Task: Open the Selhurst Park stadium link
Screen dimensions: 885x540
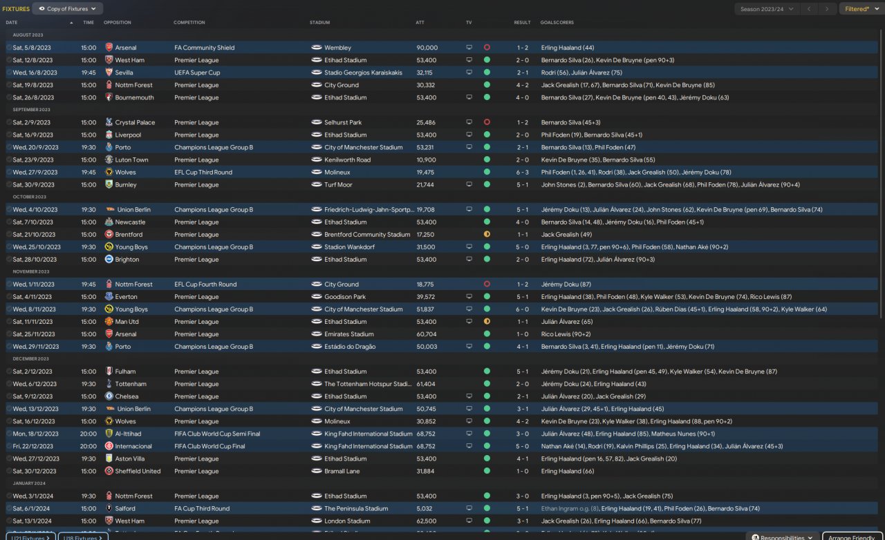Action: click(x=342, y=122)
